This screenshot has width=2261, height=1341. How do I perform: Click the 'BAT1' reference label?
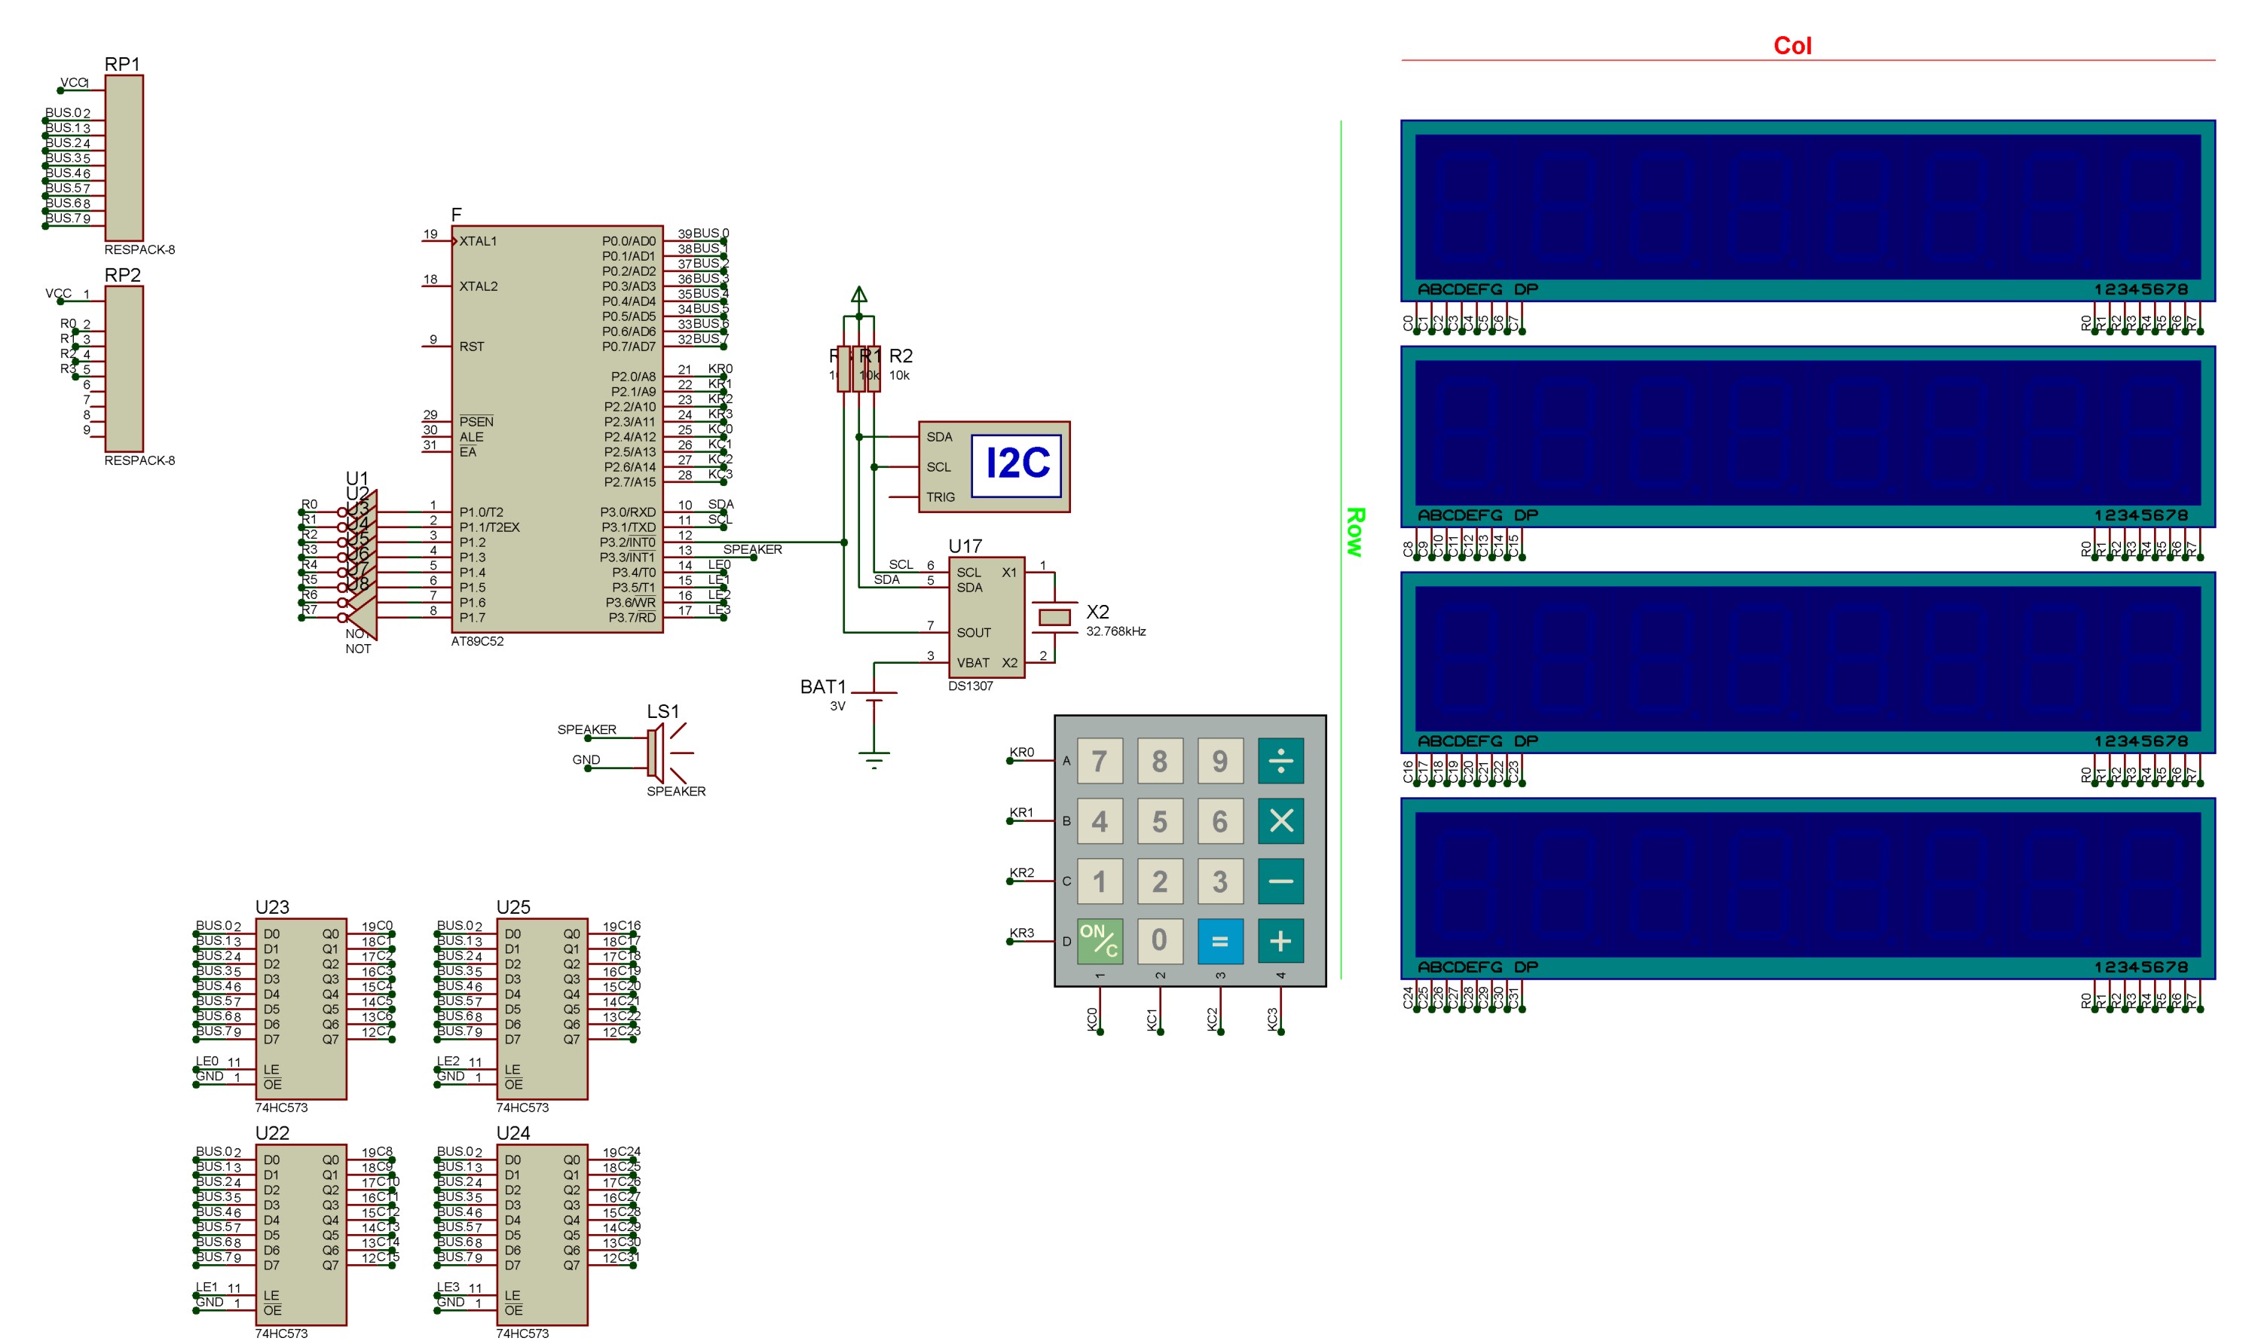(x=823, y=687)
